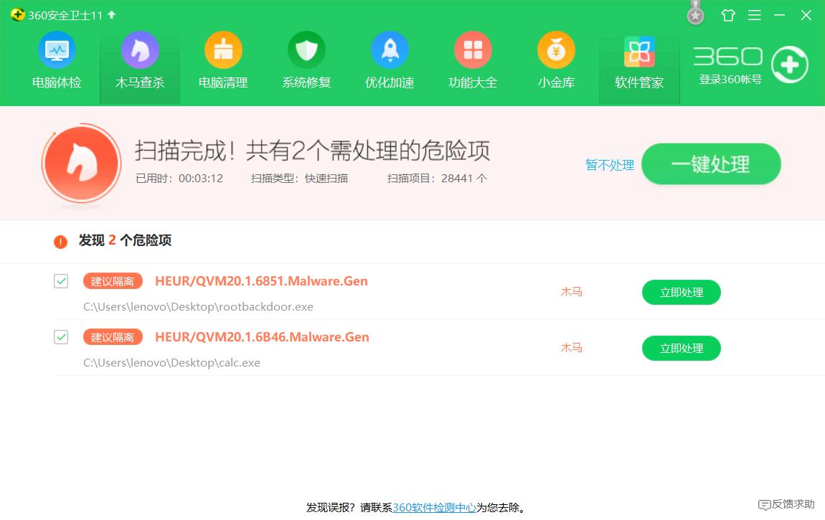825x520 pixels.
Task: Open the 软件管家 software manager icon
Action: coord(638,50)
